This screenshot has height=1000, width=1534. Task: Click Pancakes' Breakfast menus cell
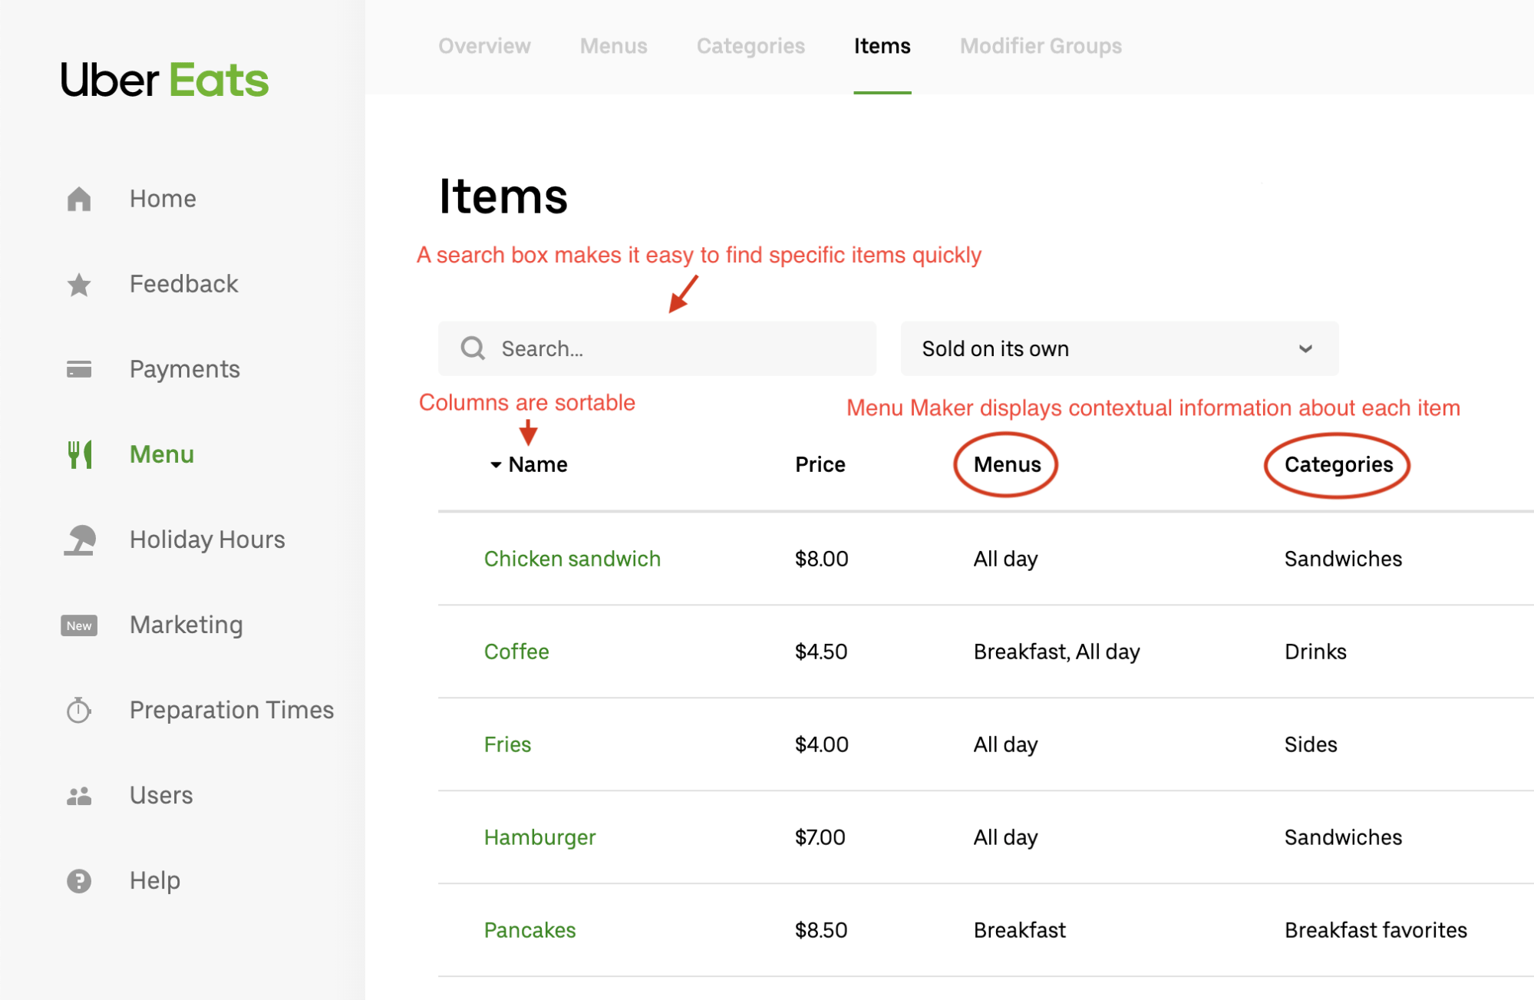tap(1019, 930)
